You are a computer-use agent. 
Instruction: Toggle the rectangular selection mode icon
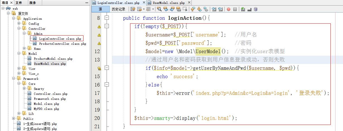[x=185, y=9]
